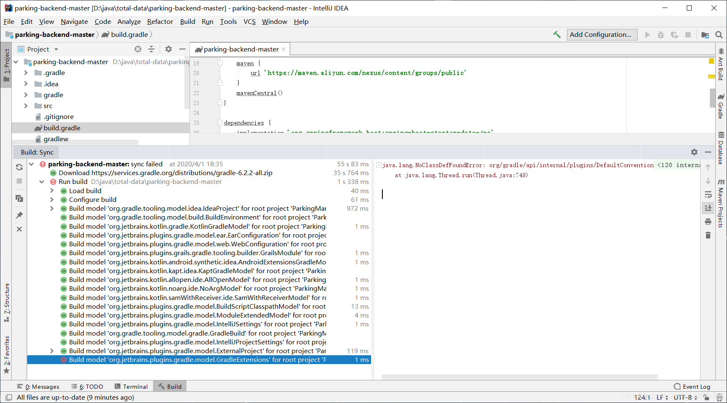Expand the NoClassDefFoundError stack trace
The image size is (727, 403).
379,165
